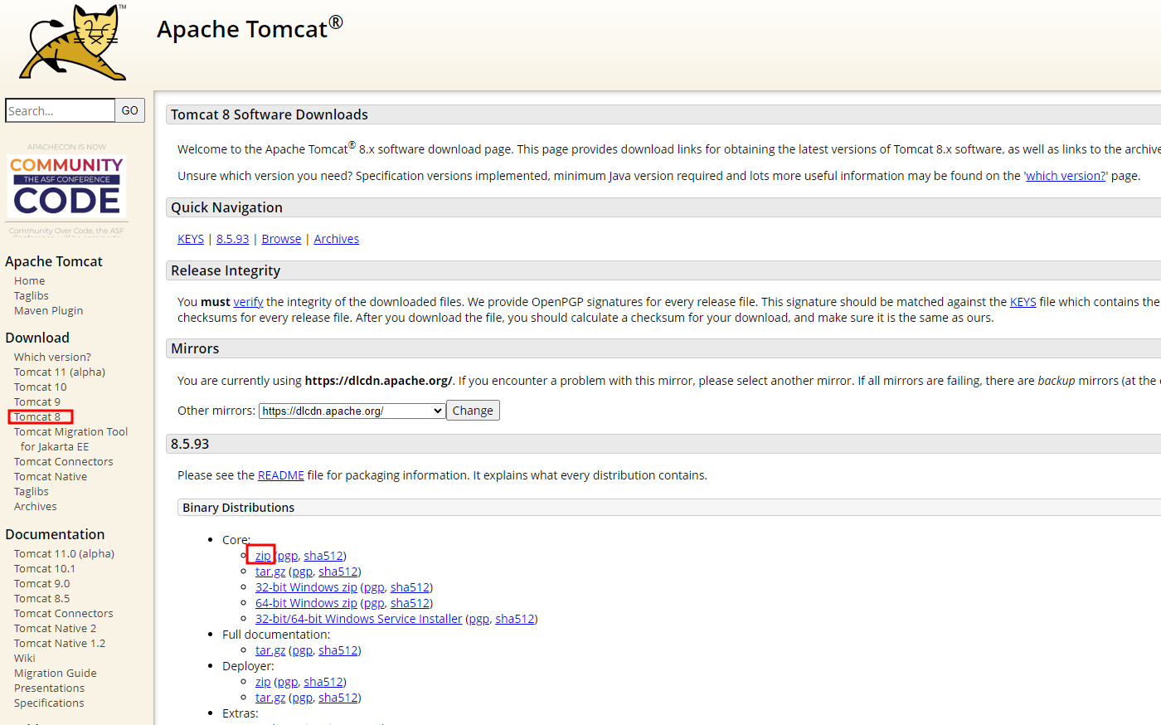
Task: Download the Deployer tar.gz
Action: (270, 698)
